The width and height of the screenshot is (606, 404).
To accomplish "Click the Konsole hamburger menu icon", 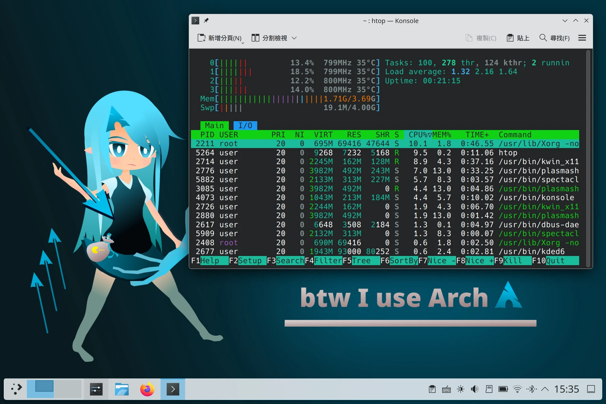I will 582,38.
